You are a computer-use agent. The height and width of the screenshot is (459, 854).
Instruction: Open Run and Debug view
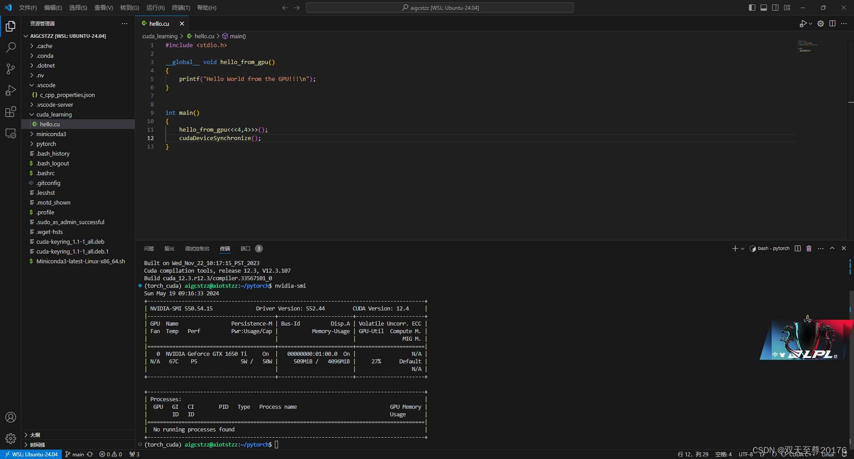point(10,90)
